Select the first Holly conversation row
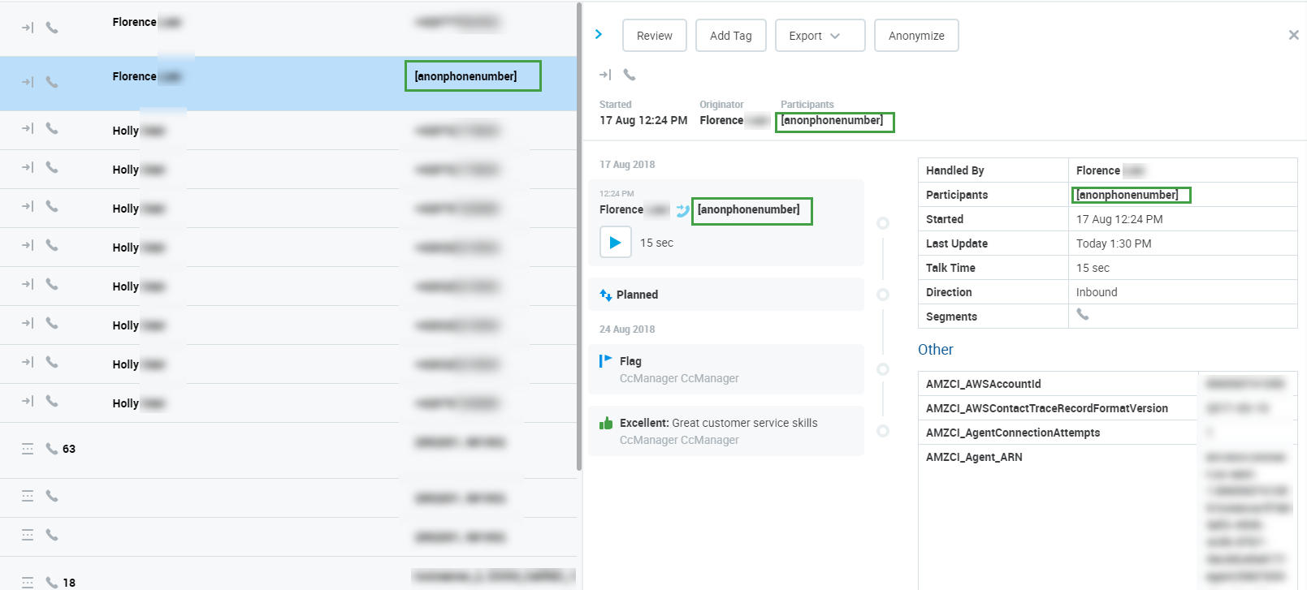The height and width of the screenshot is (590, 1307). point(244,130)
